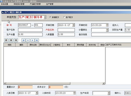Click the 单号 date field 20100617
Image resolution: width=131 pixels, height=96 pixels.
(24, 25)
